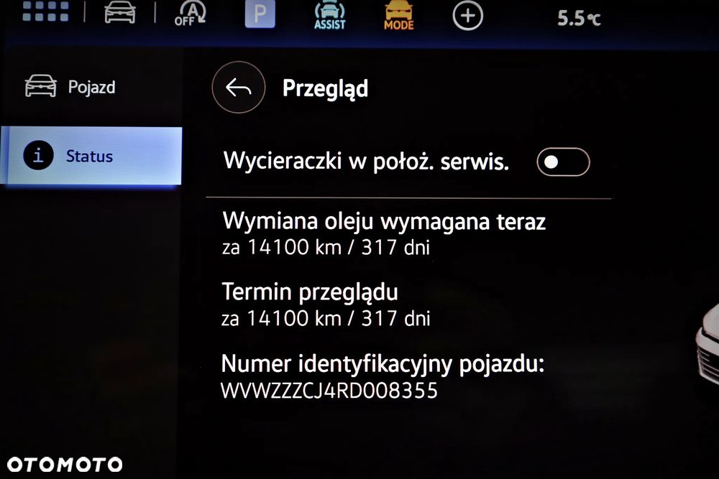Tap the Wycieraczki w położ. serwis. label
The width and height of the screenshot is (719, 479).
(366, 162)
